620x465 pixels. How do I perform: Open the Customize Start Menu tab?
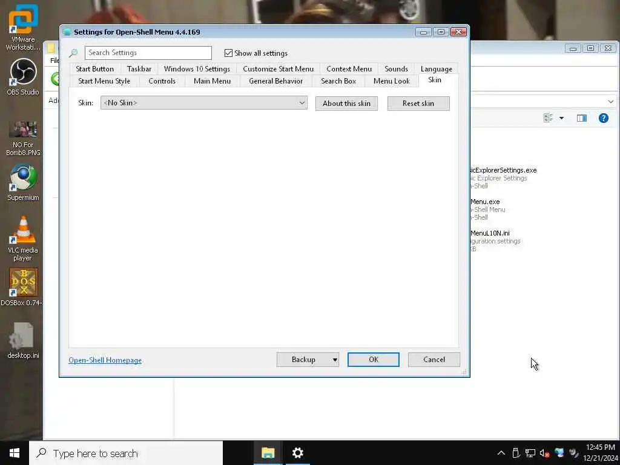point(279,69)
